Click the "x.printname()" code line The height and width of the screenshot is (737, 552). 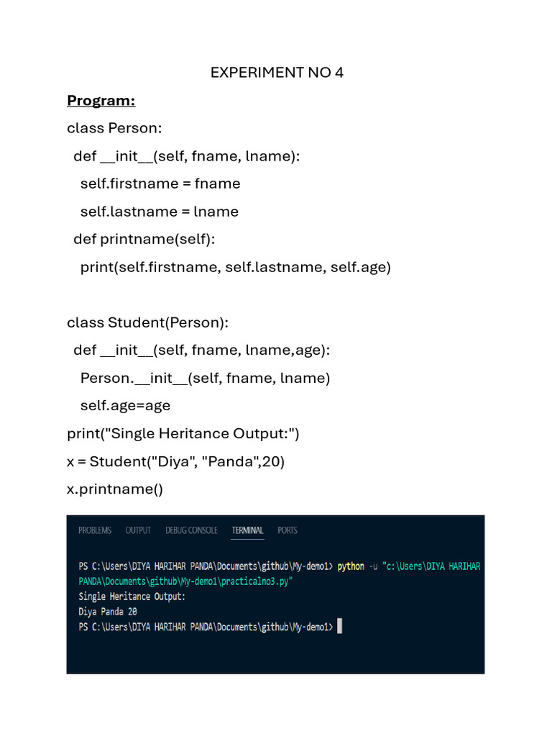(x=115, y=489)
